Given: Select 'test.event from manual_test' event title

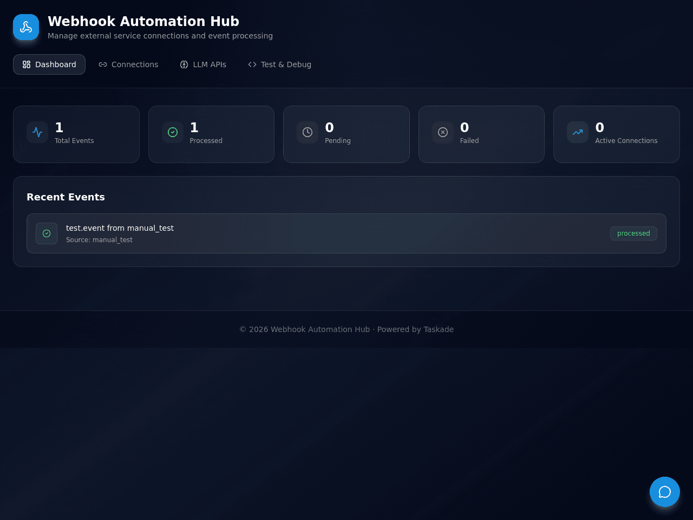Looking at the screenshot, I should (x=120, y=228).
